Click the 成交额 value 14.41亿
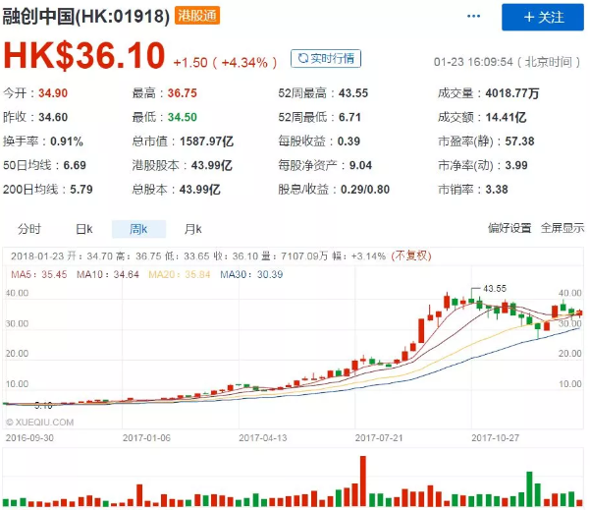590x510 pixels. point(506,117)
